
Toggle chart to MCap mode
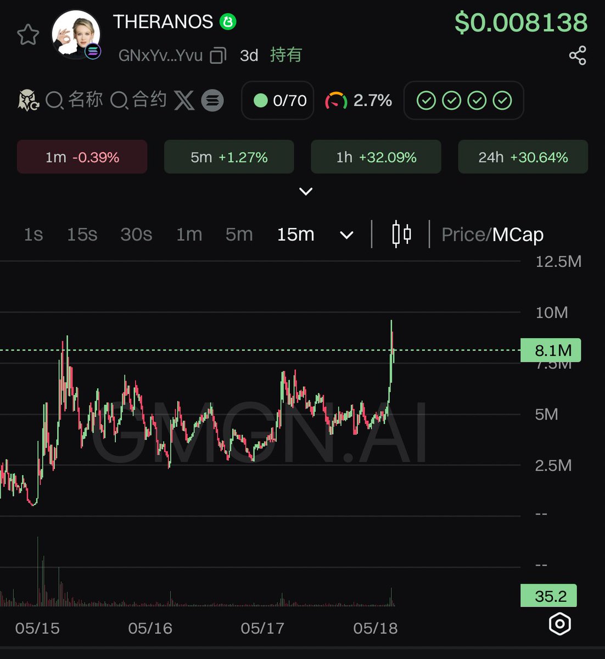coord(518,234)
